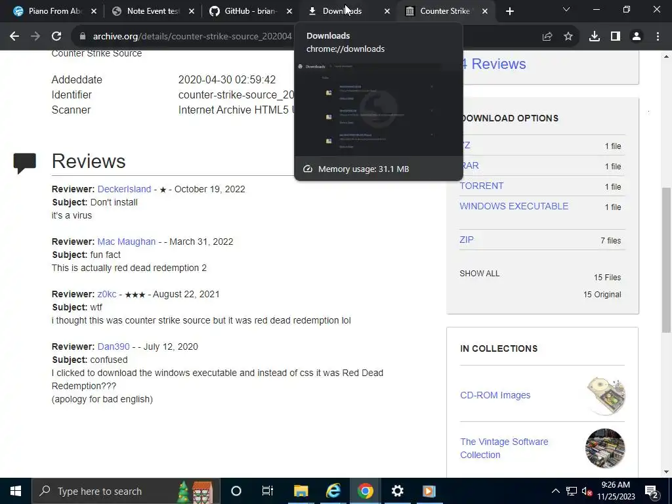Toggle Chrome side panel

pyautogui.click(x=616, y=37)
